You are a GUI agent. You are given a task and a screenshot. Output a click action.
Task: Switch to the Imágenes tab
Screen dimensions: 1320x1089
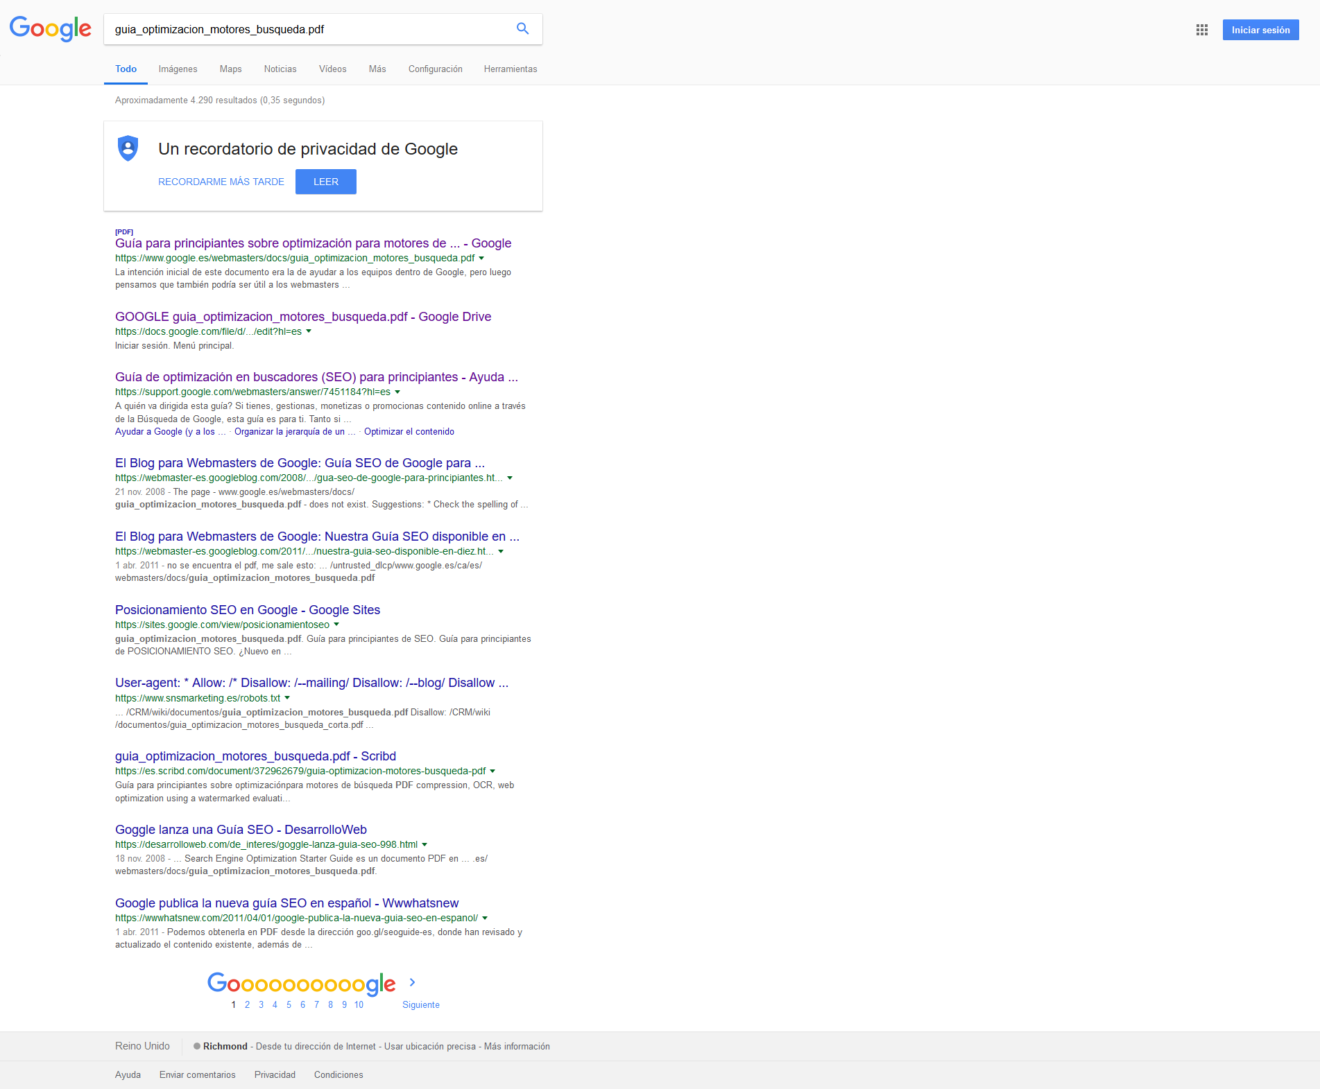pos(178,69)
